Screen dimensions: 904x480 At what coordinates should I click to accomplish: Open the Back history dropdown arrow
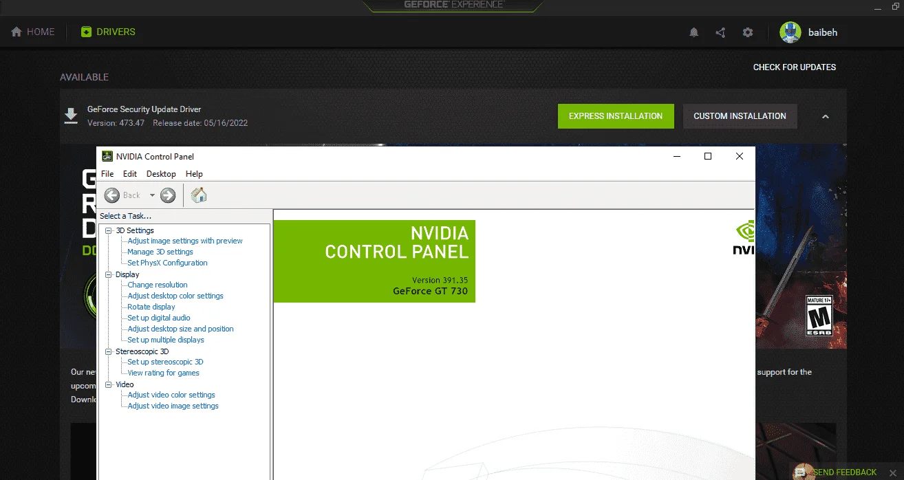(152, 195)
